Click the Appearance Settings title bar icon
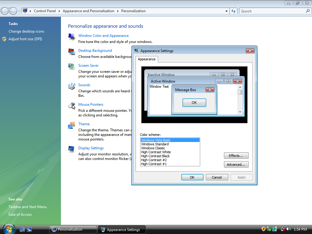 (x=136, y=51)
